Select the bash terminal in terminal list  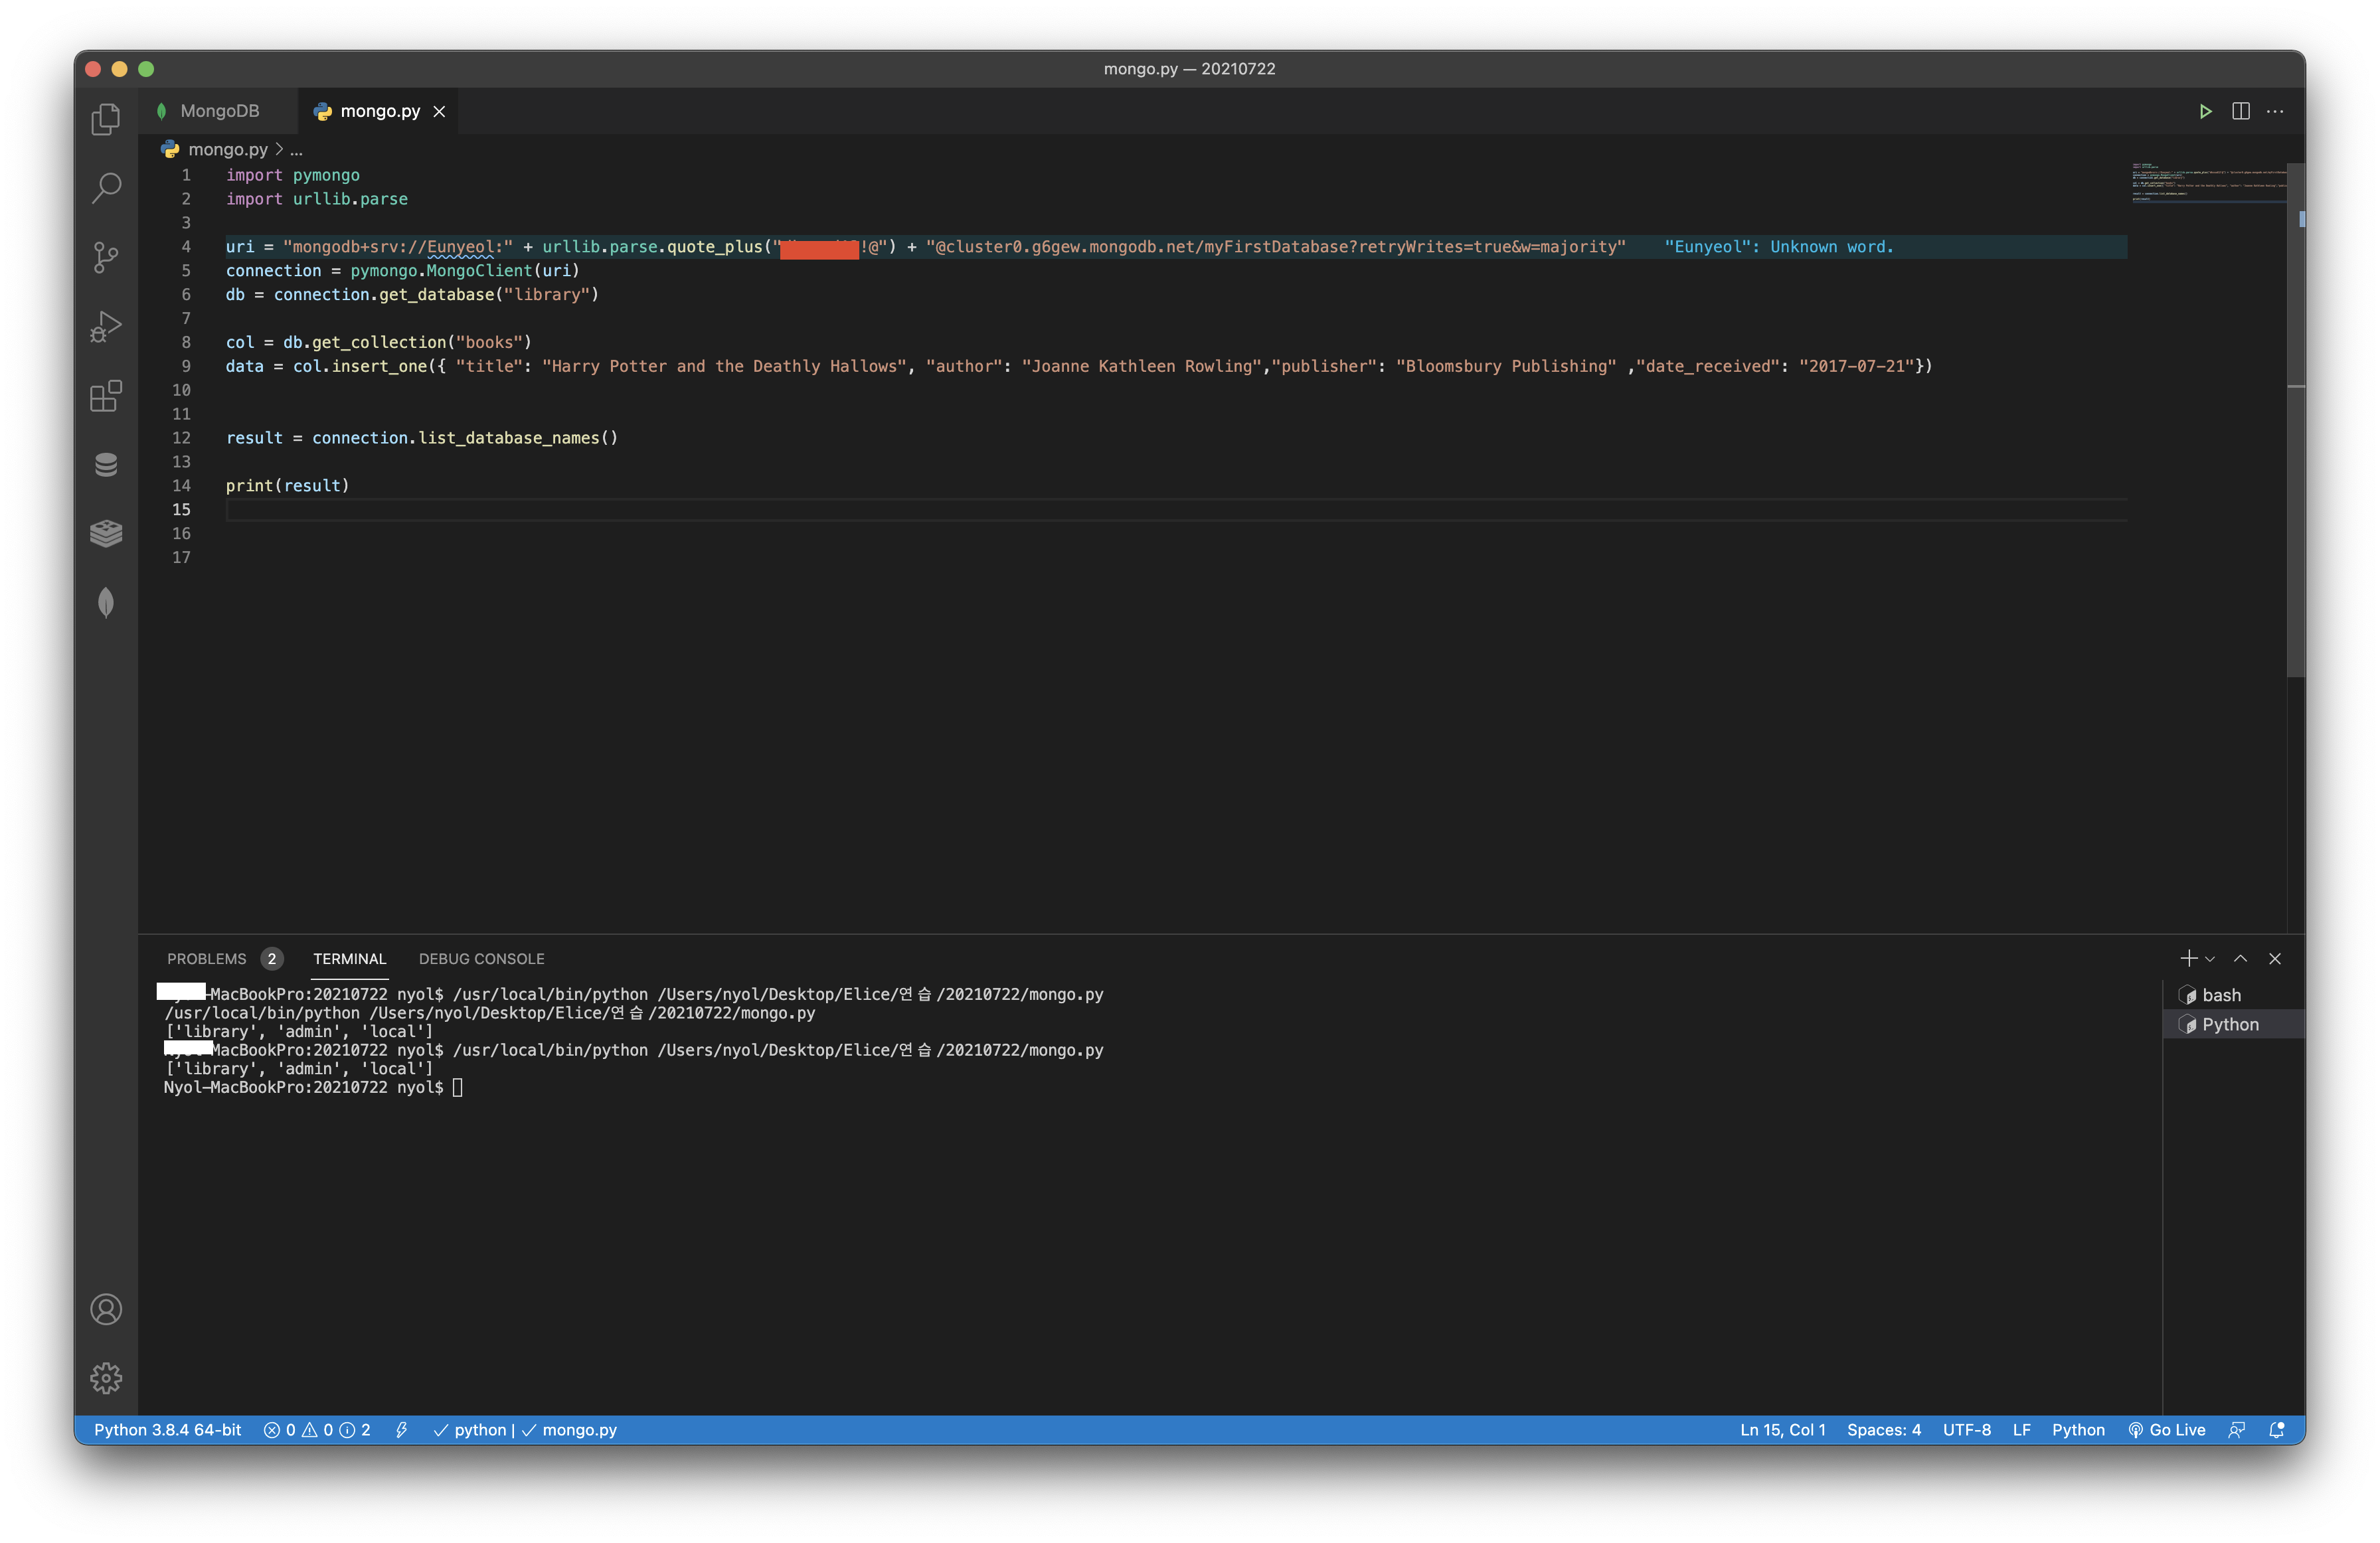(x=2221, y=995)
